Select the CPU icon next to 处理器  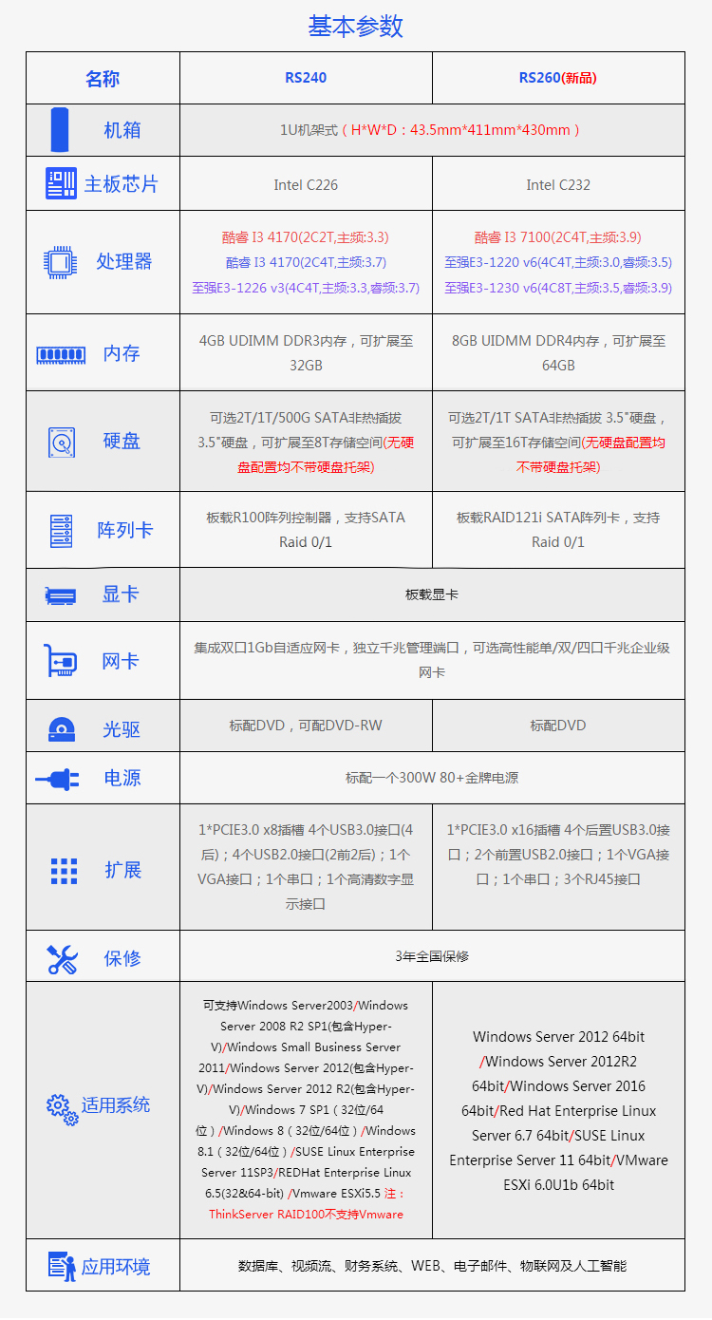pos(59,262)
